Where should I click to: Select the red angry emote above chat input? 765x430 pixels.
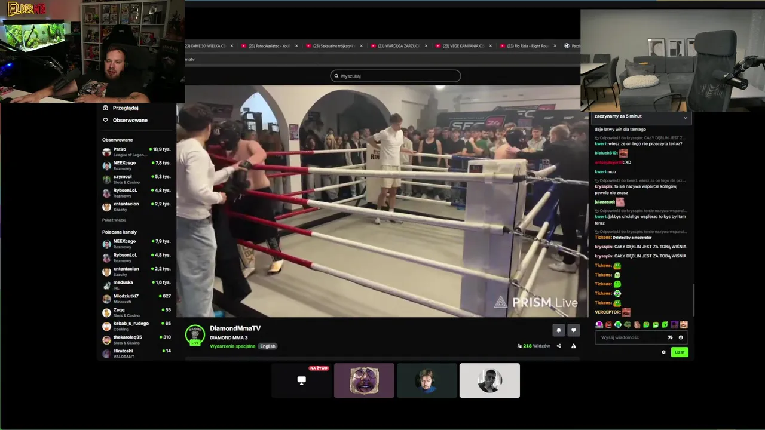pyautogui.click(x=608, y=325)
